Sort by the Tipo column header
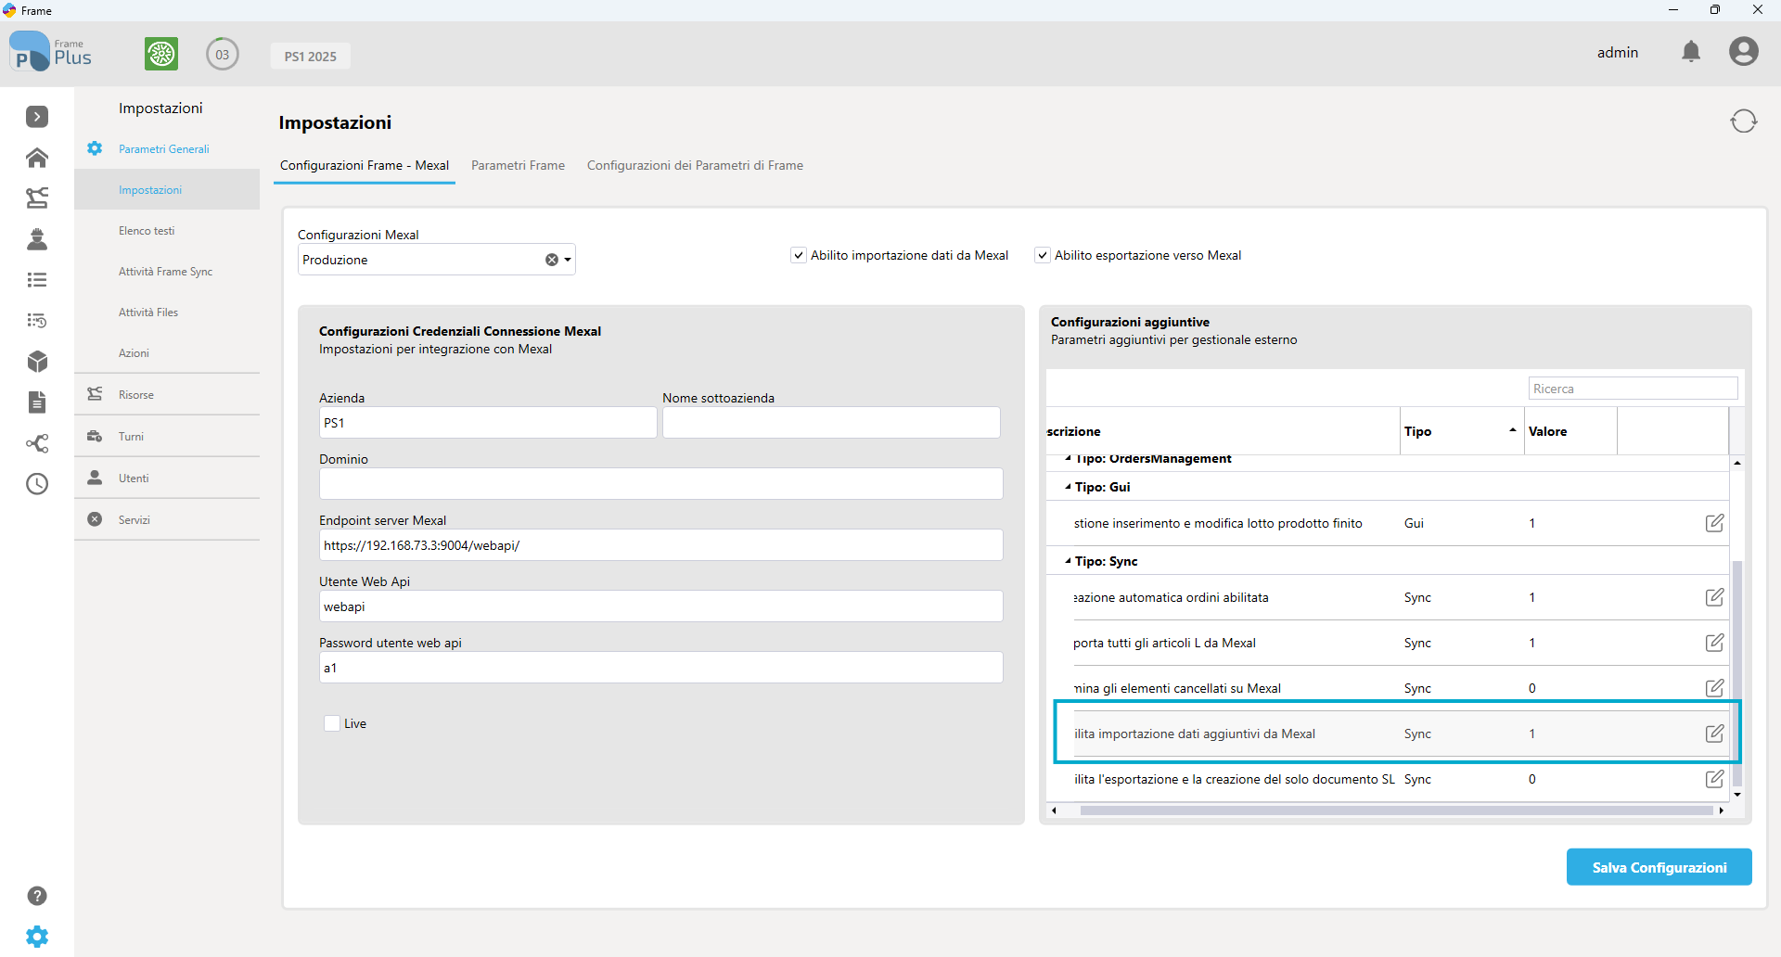 coord(1462,431)
